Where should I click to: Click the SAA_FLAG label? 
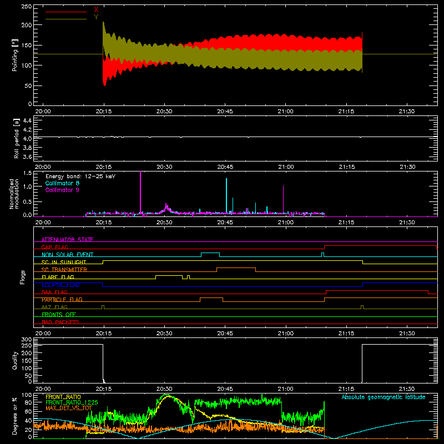(x=54, y=292)
